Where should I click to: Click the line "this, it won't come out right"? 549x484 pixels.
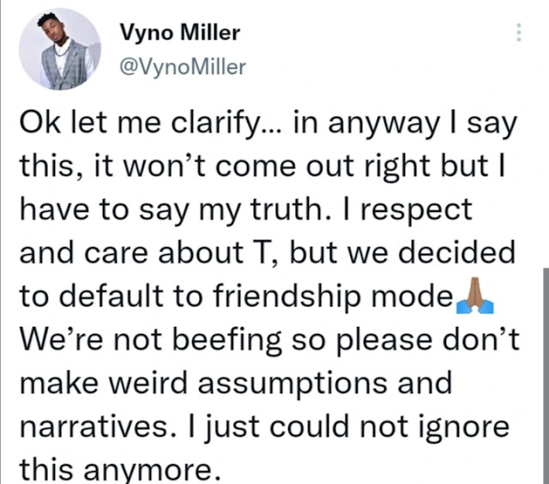262,166
